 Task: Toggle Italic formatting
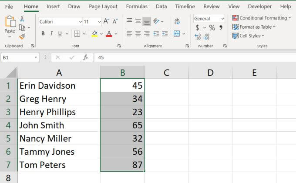pos(51,33)
